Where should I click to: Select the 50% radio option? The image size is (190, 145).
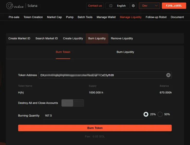(x=160, y=114)
